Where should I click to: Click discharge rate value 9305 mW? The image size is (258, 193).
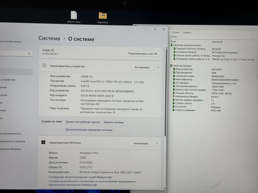216,110
